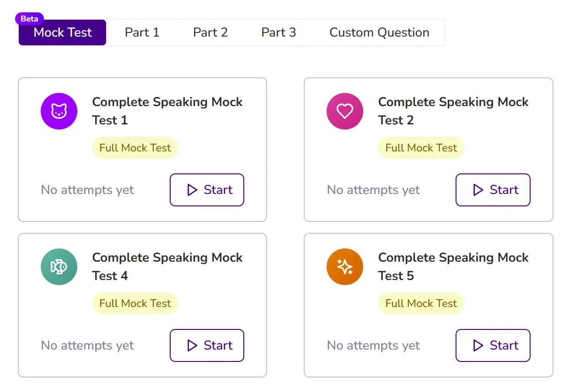The image size is (569, 388).
Task: Click the orange sparkles icon on Mock Test 5
Action: click(x=345, y=266)
